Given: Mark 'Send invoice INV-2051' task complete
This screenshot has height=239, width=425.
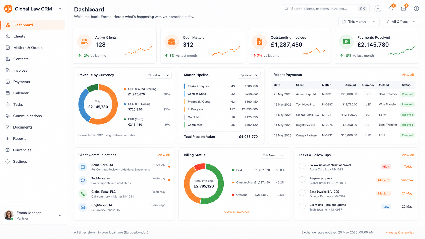Looking at the screenshot, I should [302, 193].
